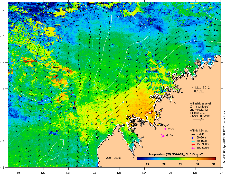Click the longitude axis label 121

69,172
